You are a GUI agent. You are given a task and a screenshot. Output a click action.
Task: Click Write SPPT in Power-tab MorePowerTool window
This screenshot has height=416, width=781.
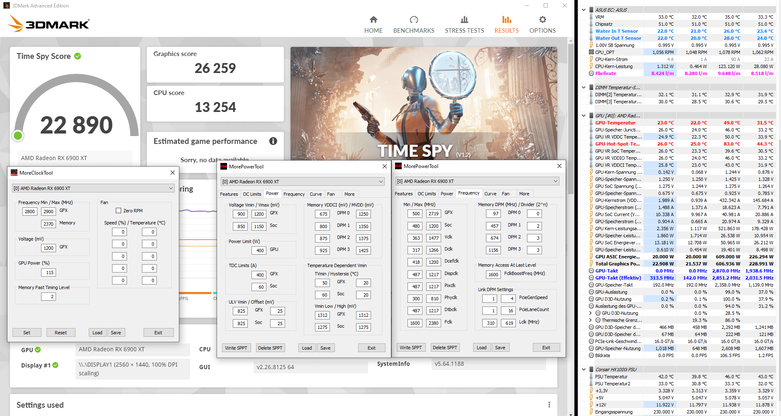click(x=236, y=348)
